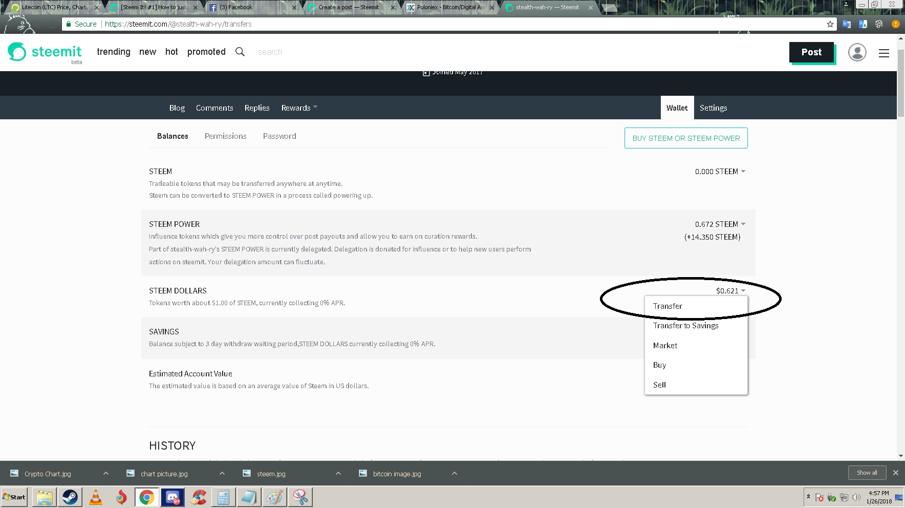Click the browser address bar URL

point(178,24)
